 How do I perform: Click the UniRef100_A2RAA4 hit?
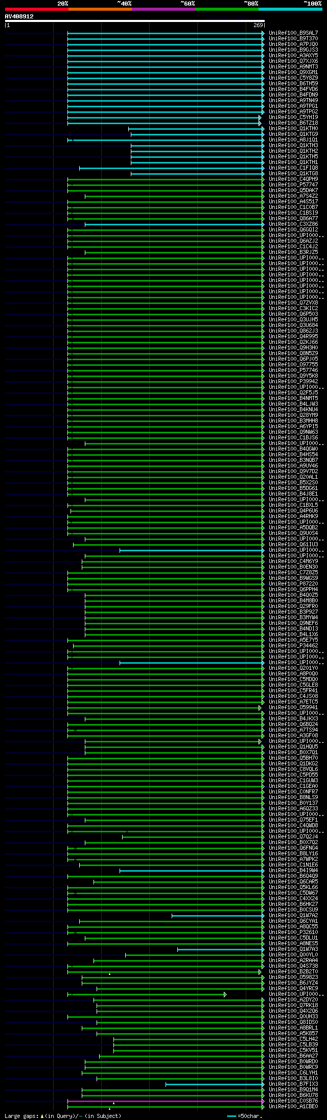pyautogui.click(x=293, y=961)
